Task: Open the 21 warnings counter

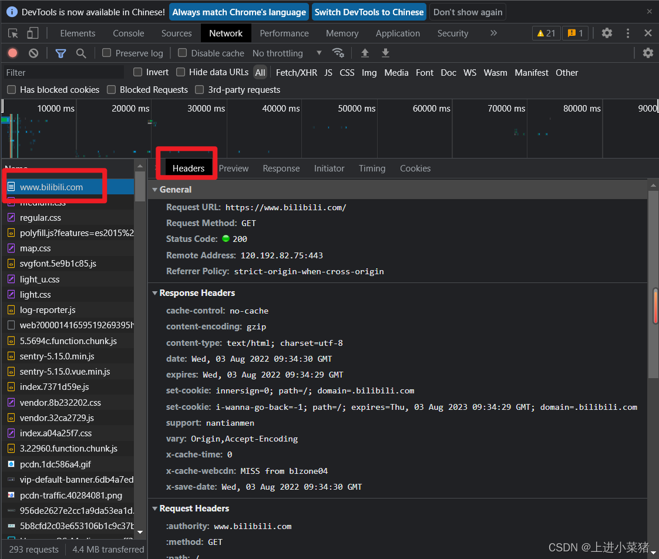Action: [x=546, y=33]
